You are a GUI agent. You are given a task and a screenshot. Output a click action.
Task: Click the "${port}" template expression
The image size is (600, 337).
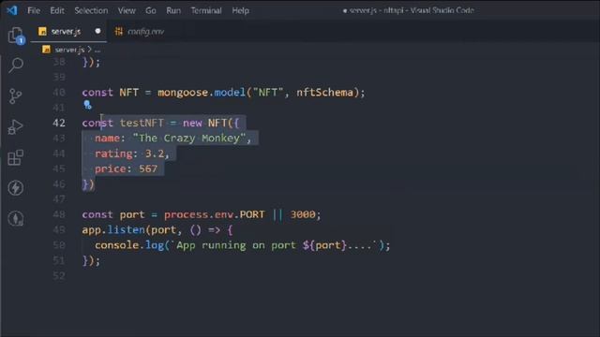(324, 245)
